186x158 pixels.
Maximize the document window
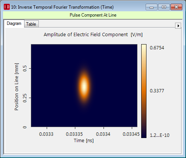click(164, 7)
